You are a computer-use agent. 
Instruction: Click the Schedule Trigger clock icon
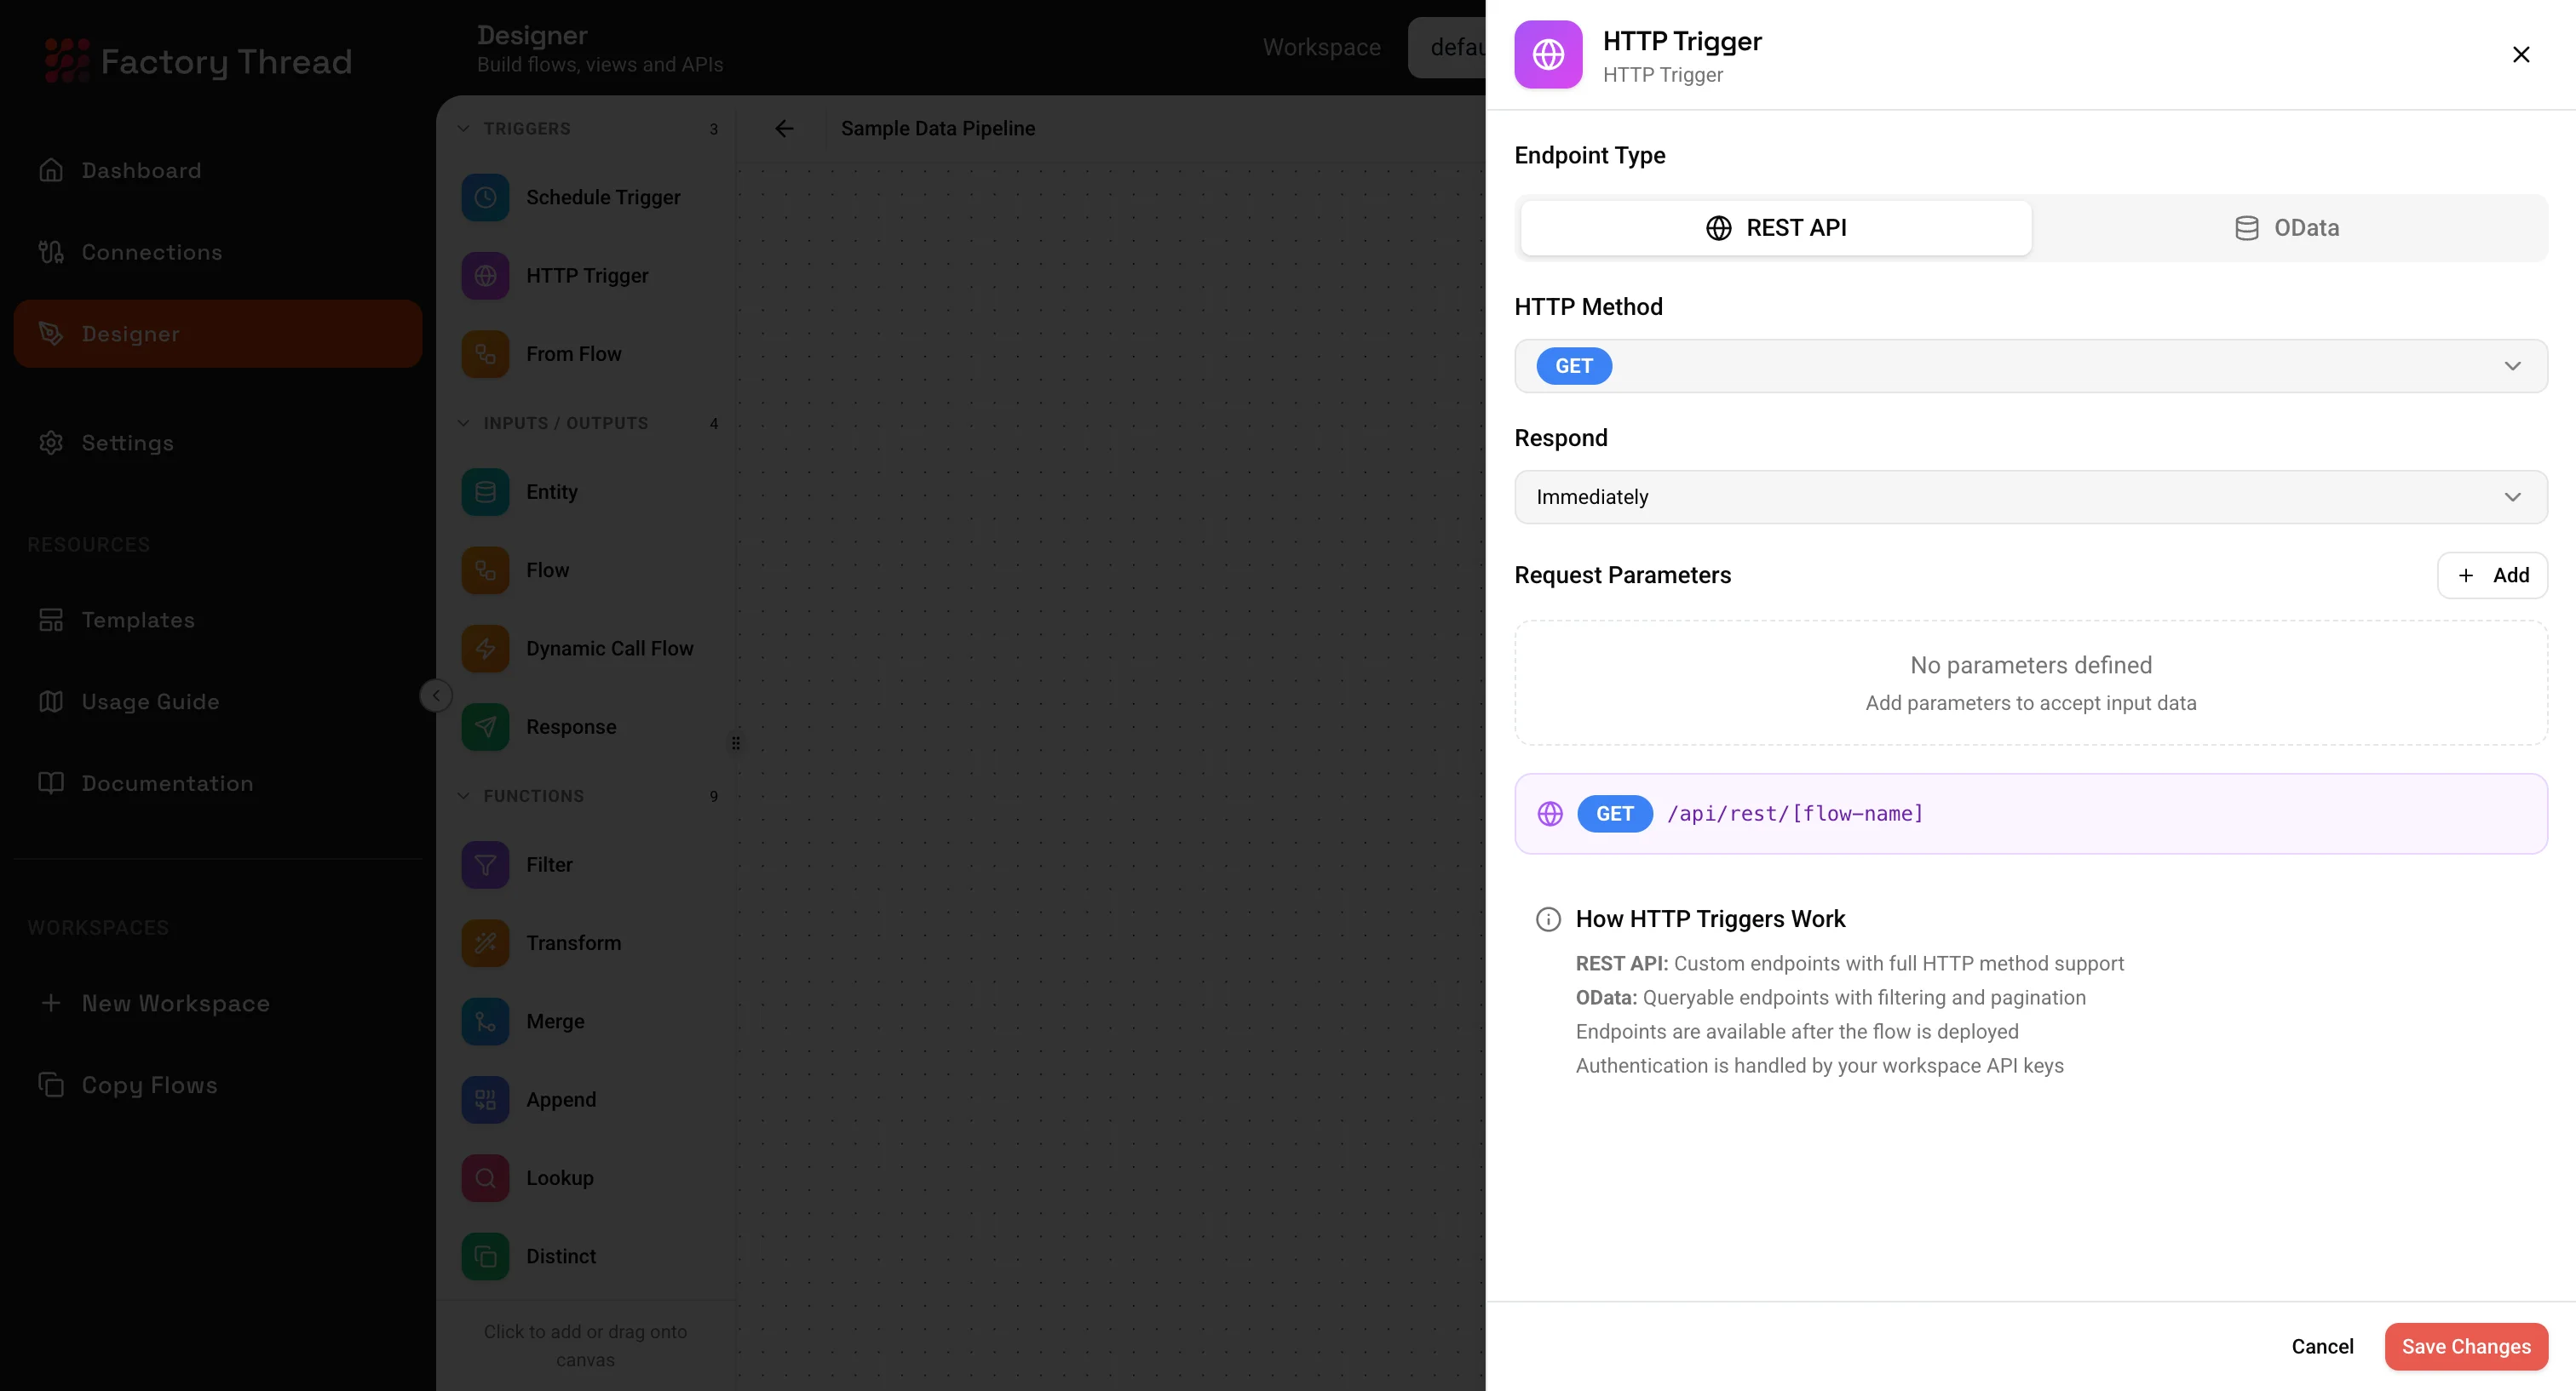(x=485, y=197)
